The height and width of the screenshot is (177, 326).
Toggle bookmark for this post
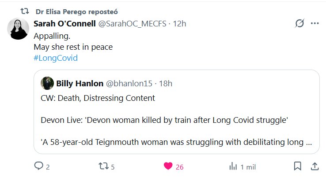tap(298, 166)
